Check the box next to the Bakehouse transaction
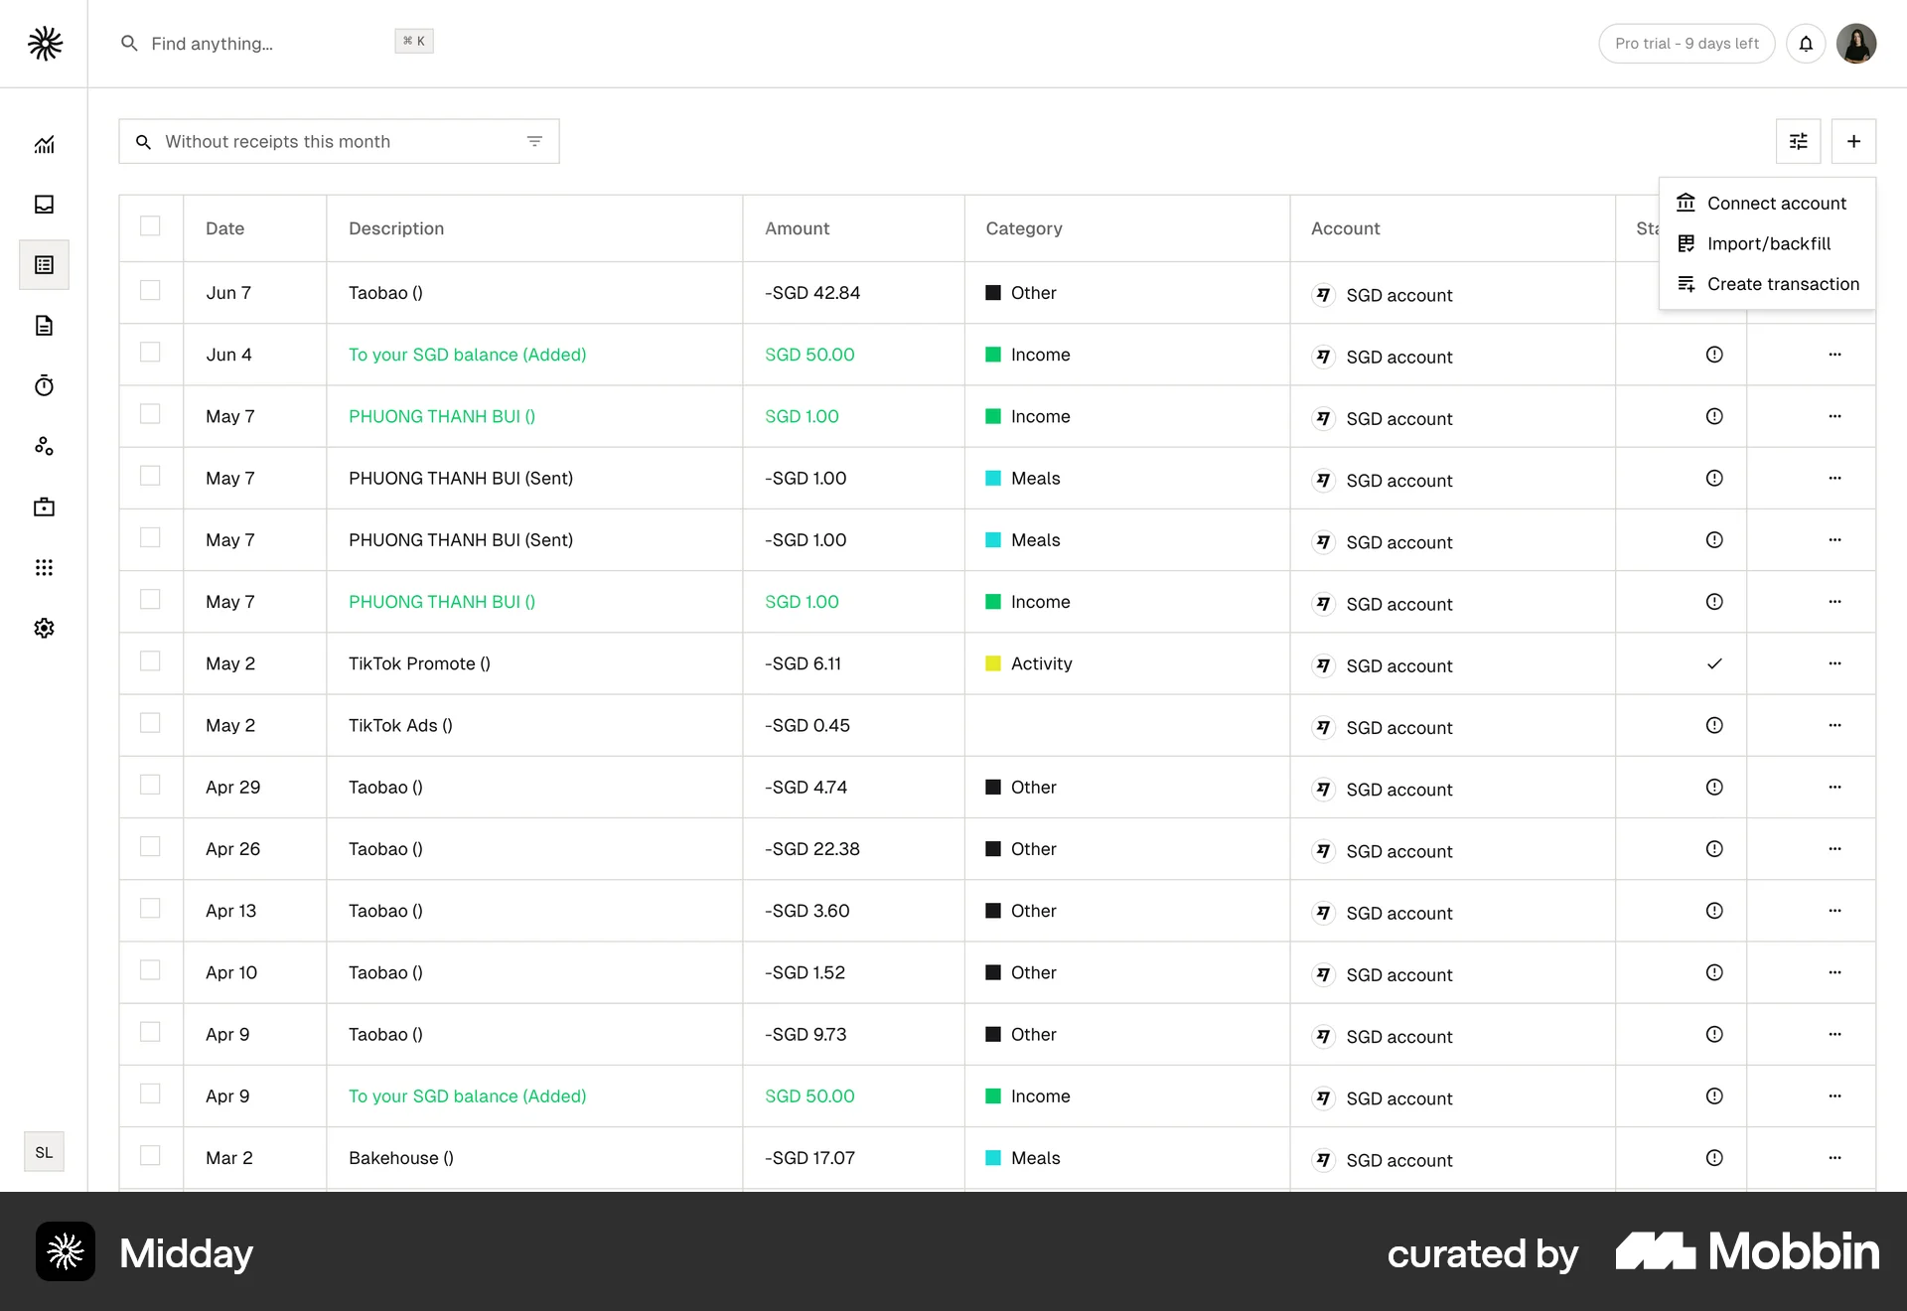This screenshot has height=1311, width=1907. [151, 1156]
